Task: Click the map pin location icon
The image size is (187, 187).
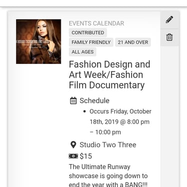Action: 73,145
